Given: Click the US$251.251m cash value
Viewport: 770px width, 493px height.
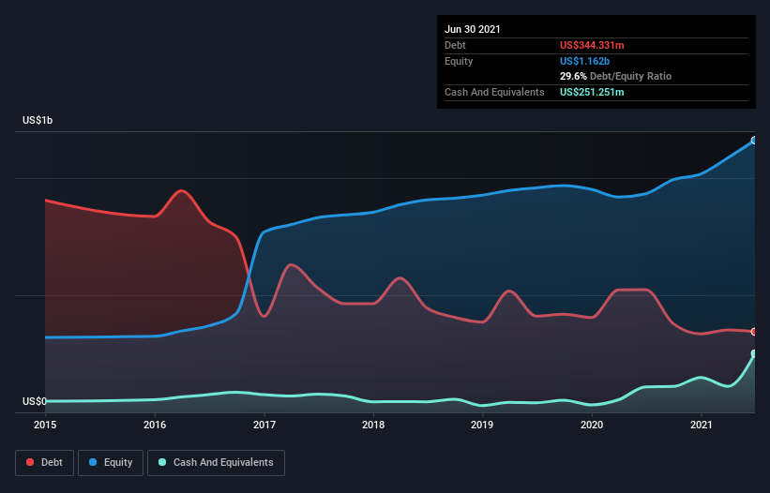Looking at the screenshot, I should (x=592, y=92).
